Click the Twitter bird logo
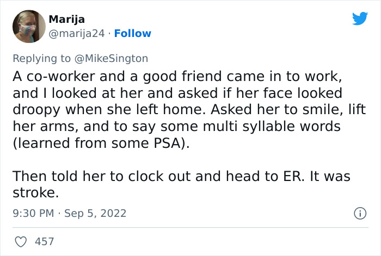Screen dimensions: 381x256 (360, 19)
